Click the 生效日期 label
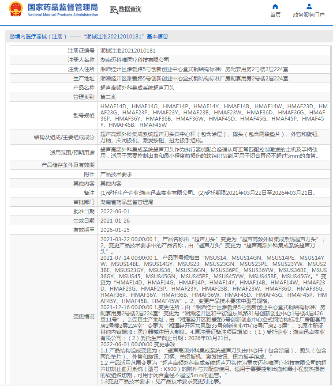The width and height of the screenshot is (333, 386). [x=84, y=221]
